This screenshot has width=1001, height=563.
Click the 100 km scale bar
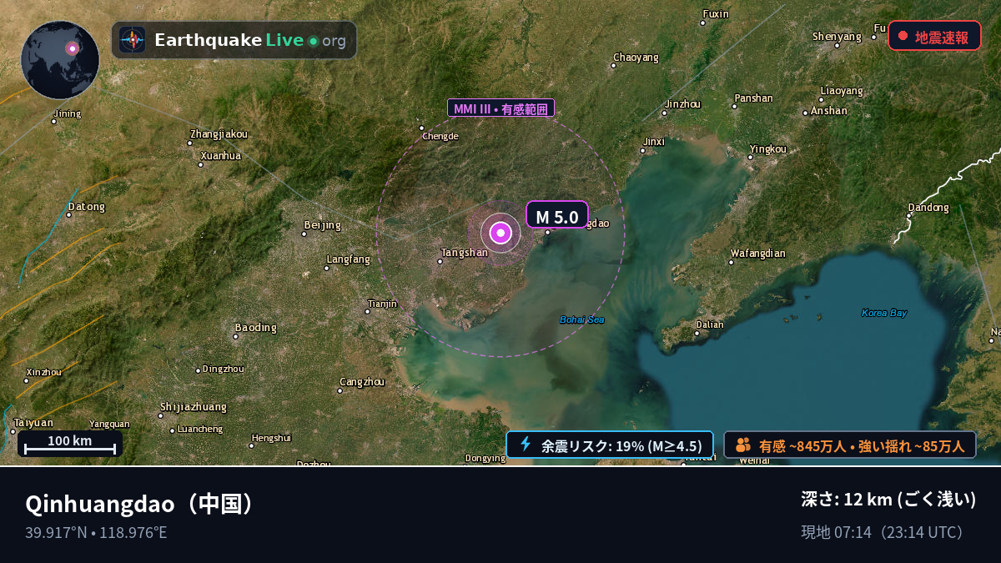(70, 443)
